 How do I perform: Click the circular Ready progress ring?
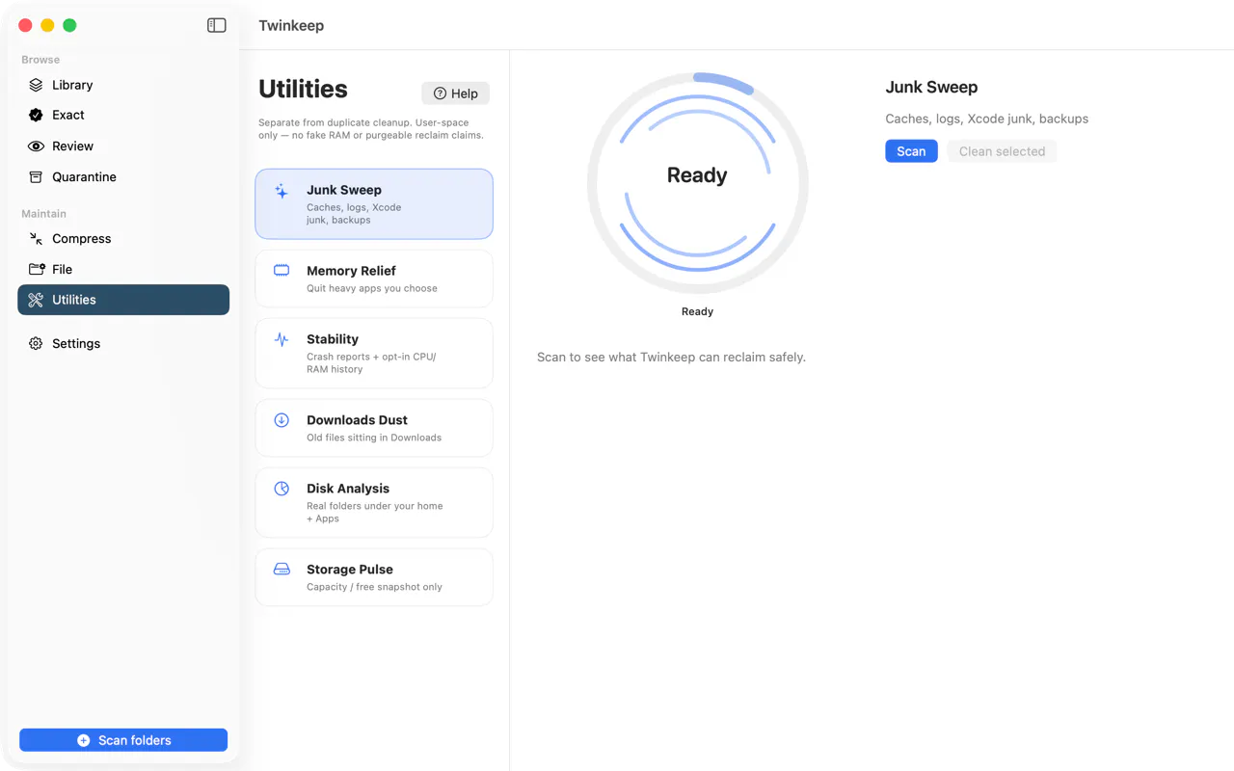click(697, 183)
